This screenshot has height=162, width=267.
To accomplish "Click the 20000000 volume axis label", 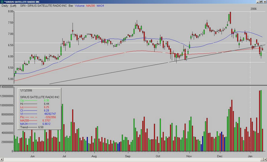I will pos(8,142).
